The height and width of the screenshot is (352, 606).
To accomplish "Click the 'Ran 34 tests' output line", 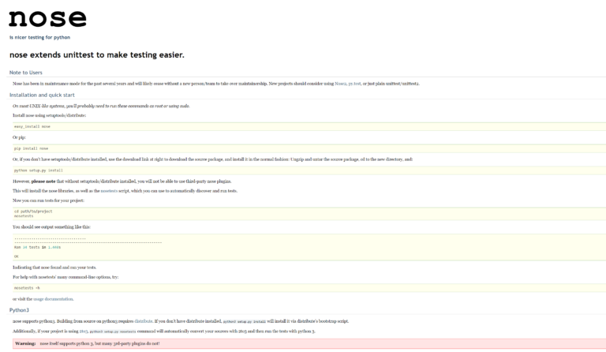I will [38, 247].
